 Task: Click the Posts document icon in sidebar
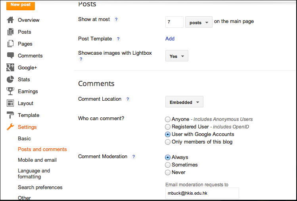[10, 32]
